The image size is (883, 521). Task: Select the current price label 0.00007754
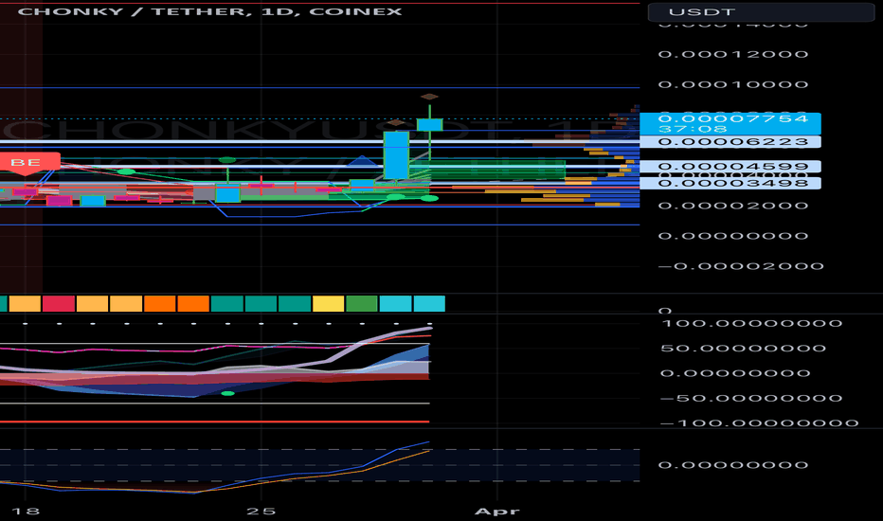coord(732,118)
